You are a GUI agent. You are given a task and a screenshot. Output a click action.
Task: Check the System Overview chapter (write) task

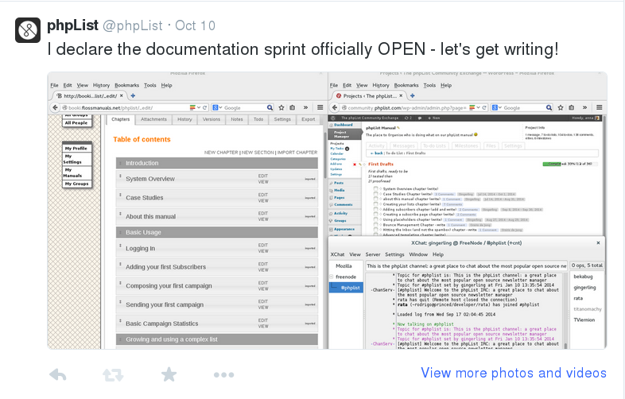point(375,188)
